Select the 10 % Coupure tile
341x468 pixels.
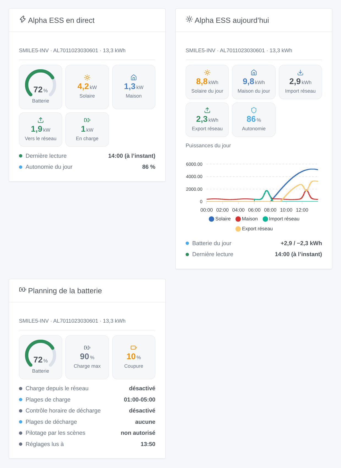(134, 357)
